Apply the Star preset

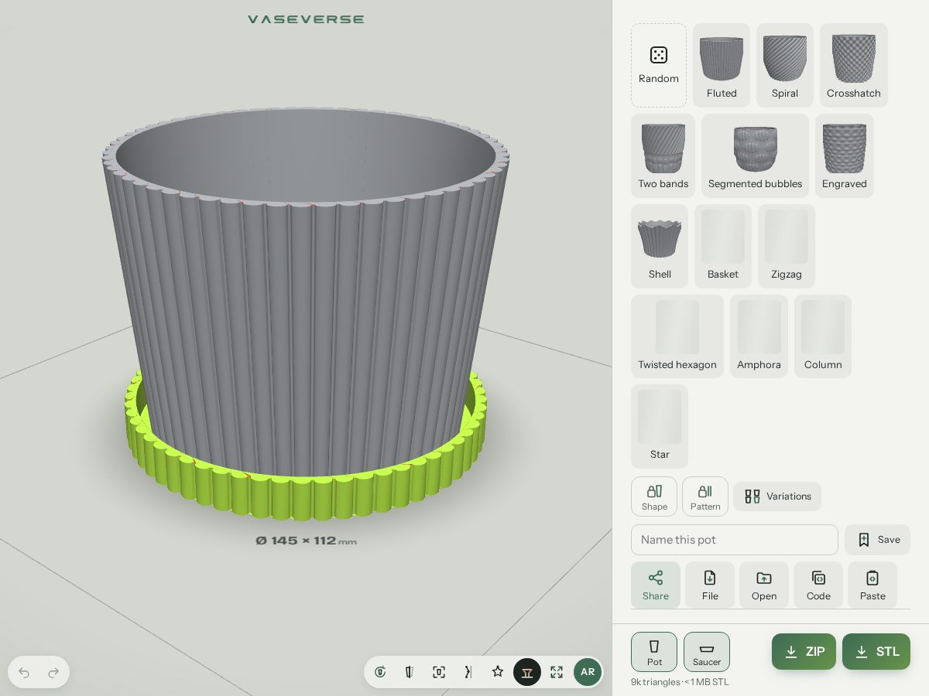tap(660, 426)
